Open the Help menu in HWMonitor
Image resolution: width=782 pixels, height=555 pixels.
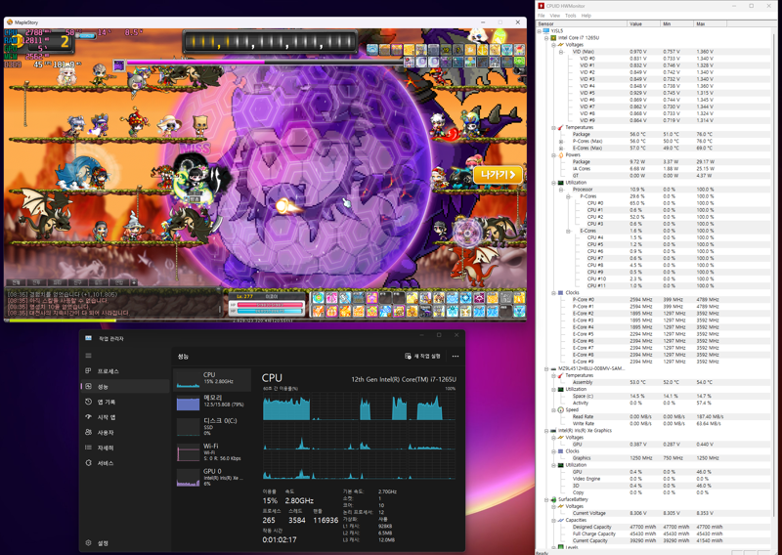tap(586, 16)
